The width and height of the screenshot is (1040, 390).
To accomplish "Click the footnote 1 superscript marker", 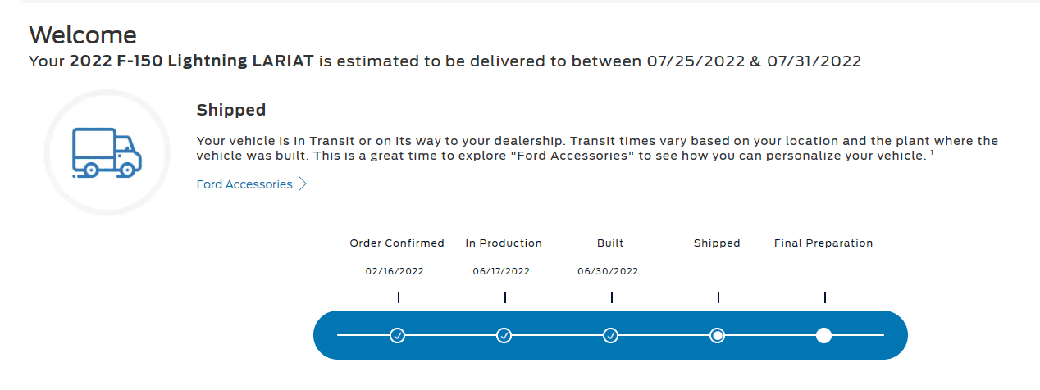I will click(x=933, y=152).
